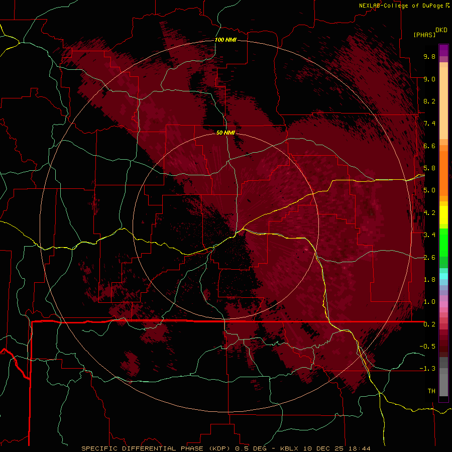Click the 5.8 legend value
This screenshot has width=452, height=452.
pyautogui.click(x=429, y=168)
